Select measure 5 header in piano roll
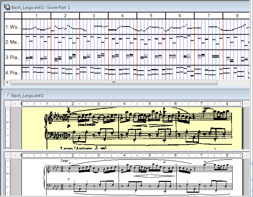 pos(151,16)
